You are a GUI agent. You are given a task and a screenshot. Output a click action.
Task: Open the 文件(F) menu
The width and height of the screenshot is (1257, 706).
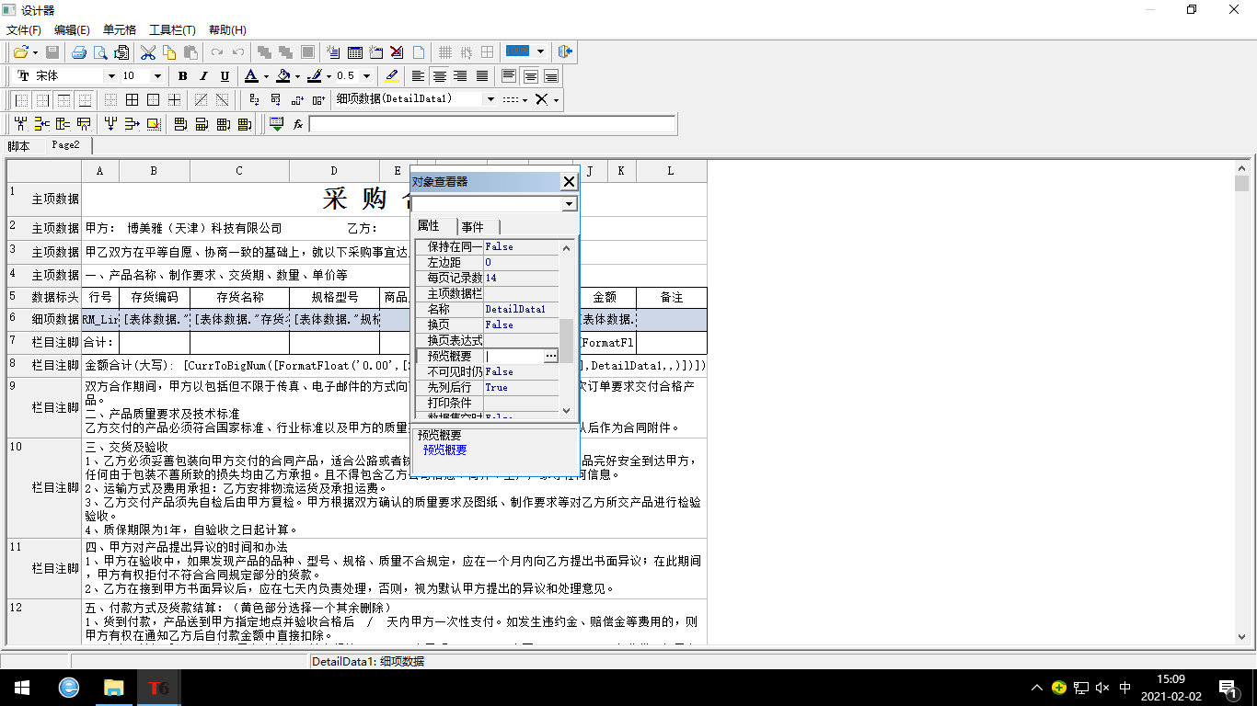pos(24,30)
